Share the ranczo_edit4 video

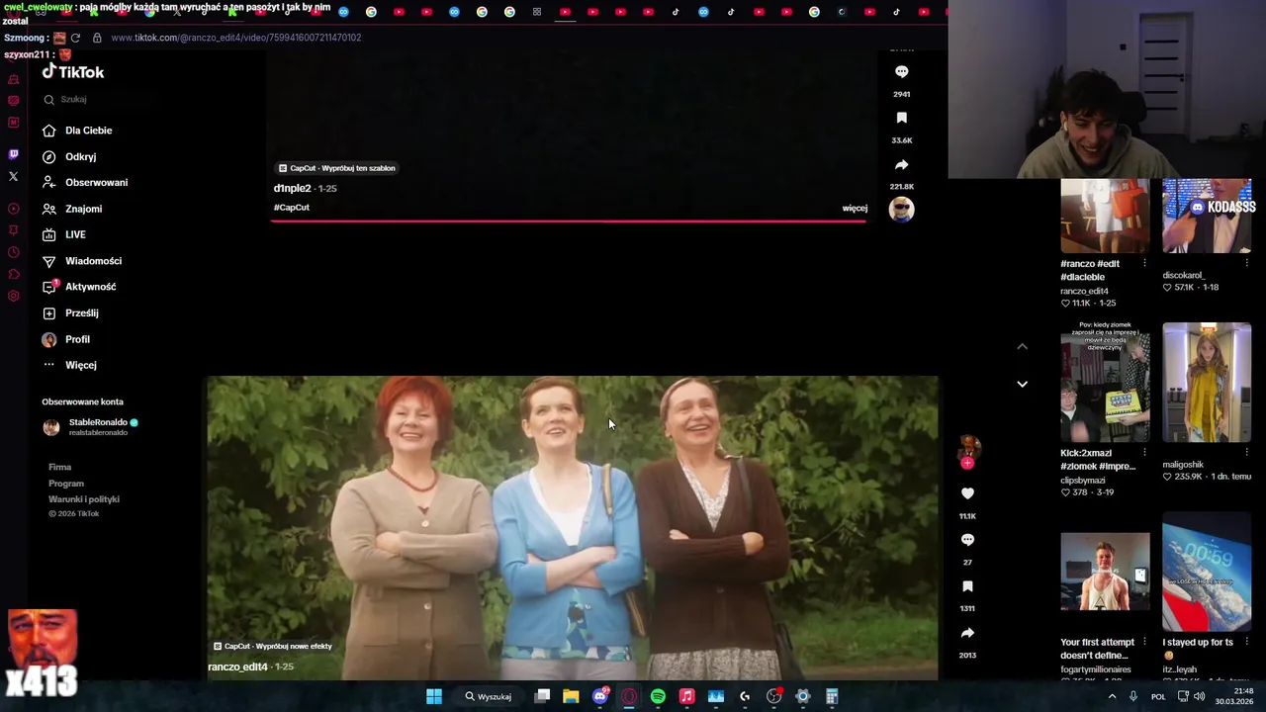(967, 632)
